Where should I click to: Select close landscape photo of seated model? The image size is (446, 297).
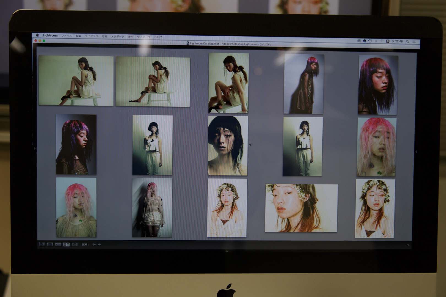[x=76, y=81]
